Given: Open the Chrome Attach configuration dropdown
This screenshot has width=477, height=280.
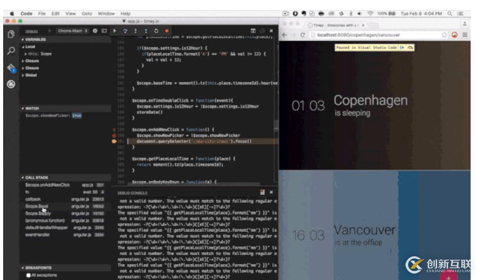Looking at the screenshot, I should [73, 31].
